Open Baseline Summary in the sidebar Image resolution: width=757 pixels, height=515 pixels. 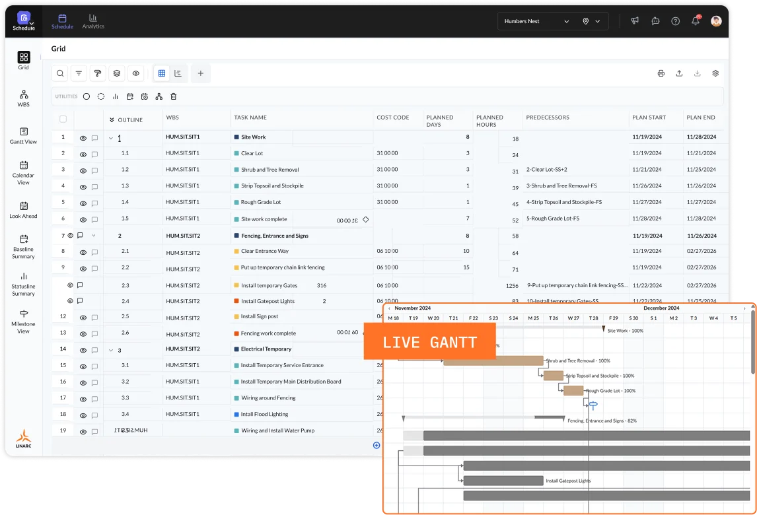pyautogui.click(x=24, y=247)
